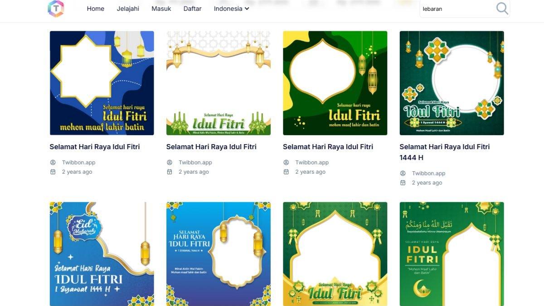This screenshot has height=306, width=544.
Task: Open the Selamat Hari Raya Idul Fitri 1444 H title
Action: (445, 152)
